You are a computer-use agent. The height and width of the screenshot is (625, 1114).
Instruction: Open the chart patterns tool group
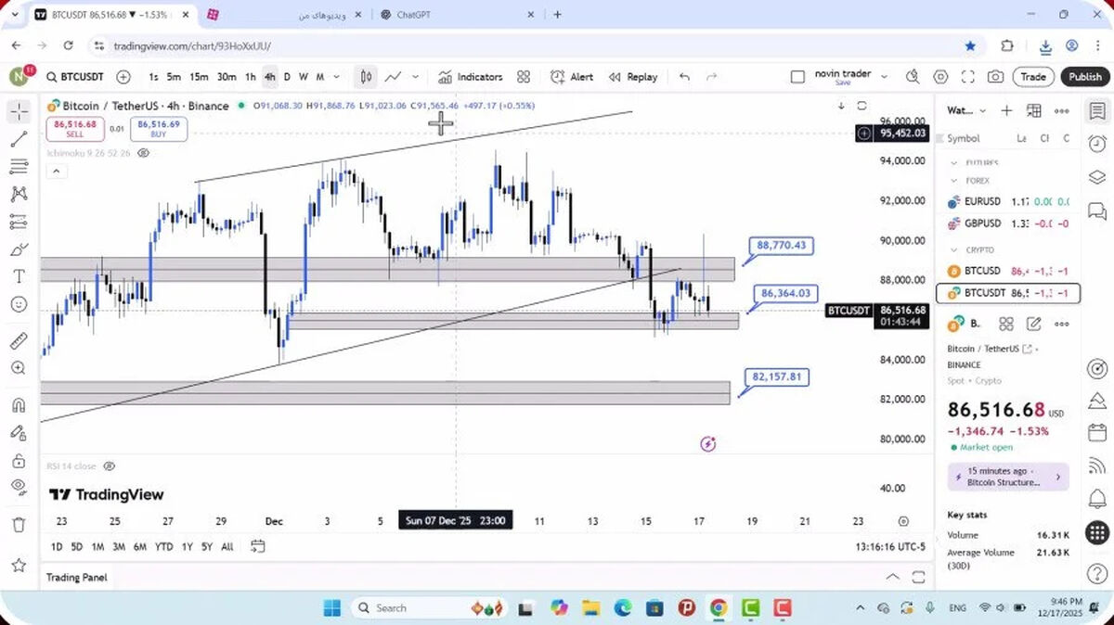pyautogui.click(x=19, y=194)
